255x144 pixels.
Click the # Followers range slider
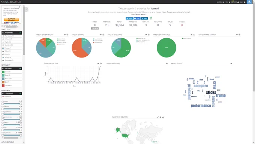[12, 124]
